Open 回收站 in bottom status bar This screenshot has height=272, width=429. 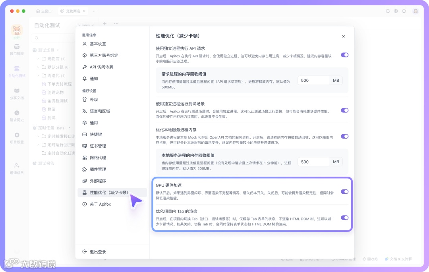coord(370,259)
